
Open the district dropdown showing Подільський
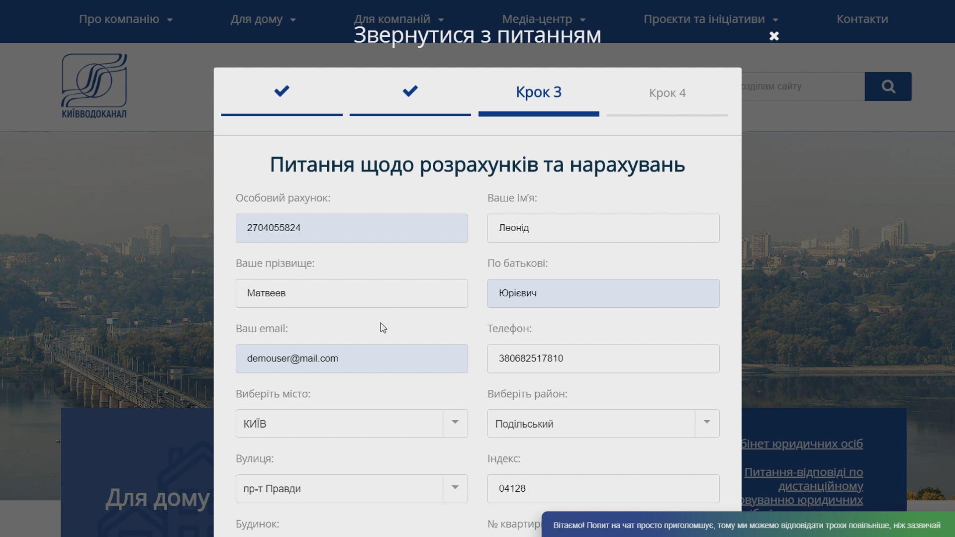coord(706,423)
